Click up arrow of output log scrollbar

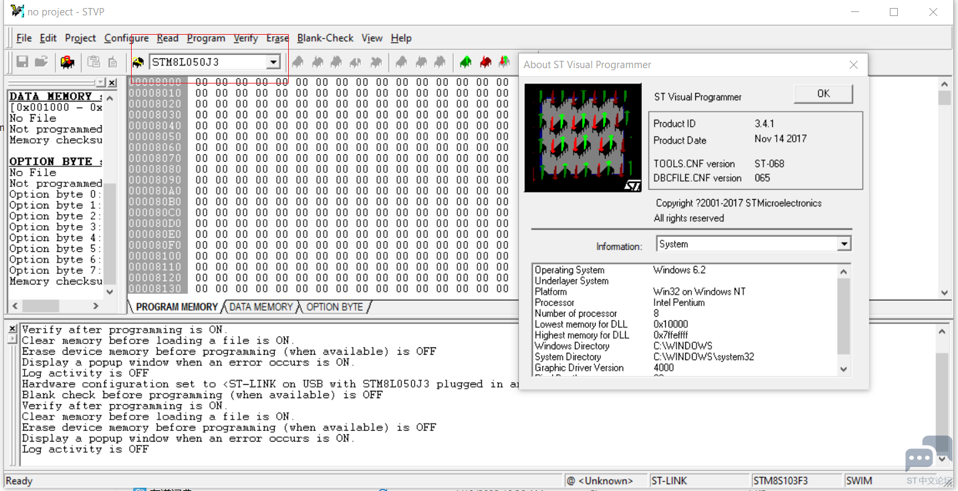943,331
